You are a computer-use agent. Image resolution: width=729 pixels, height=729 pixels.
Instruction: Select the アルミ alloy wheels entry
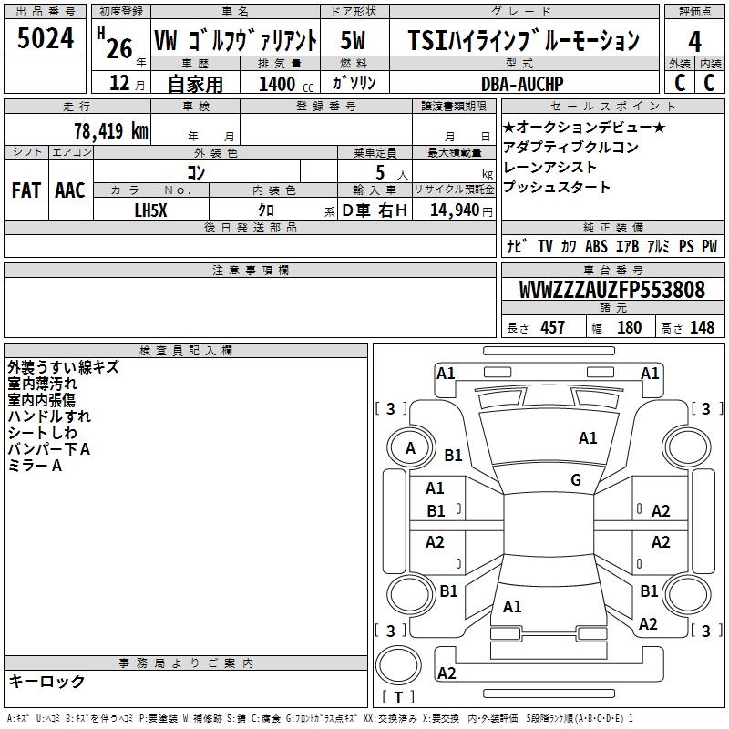(658, 246)
